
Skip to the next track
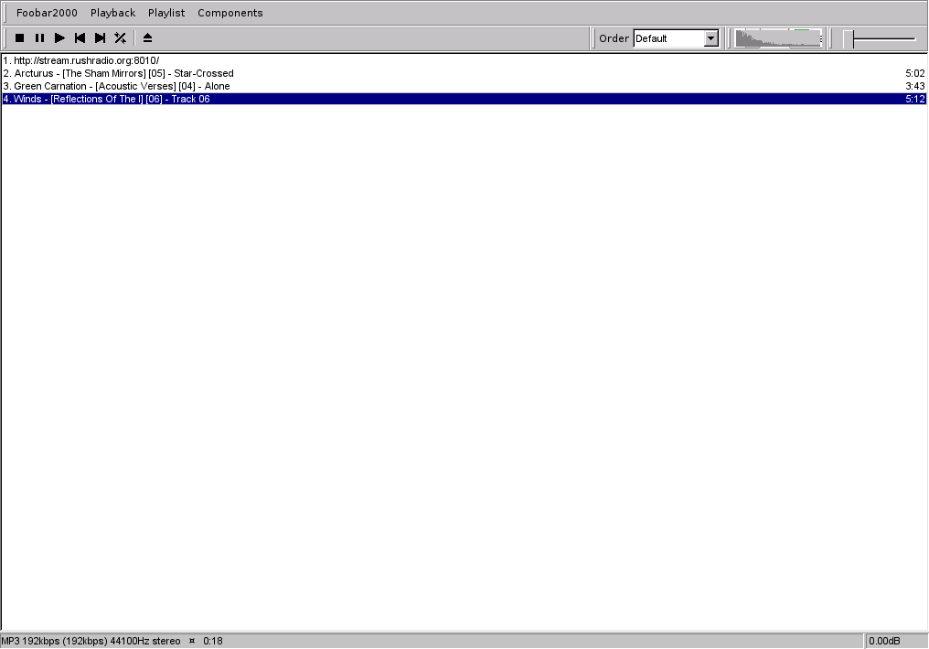click(100, 37)
